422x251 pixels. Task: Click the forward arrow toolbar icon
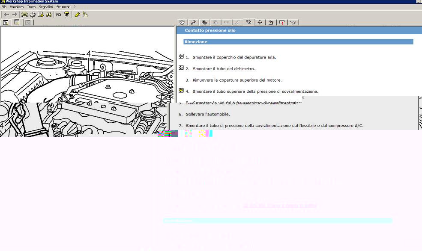(x=15, y=15)
